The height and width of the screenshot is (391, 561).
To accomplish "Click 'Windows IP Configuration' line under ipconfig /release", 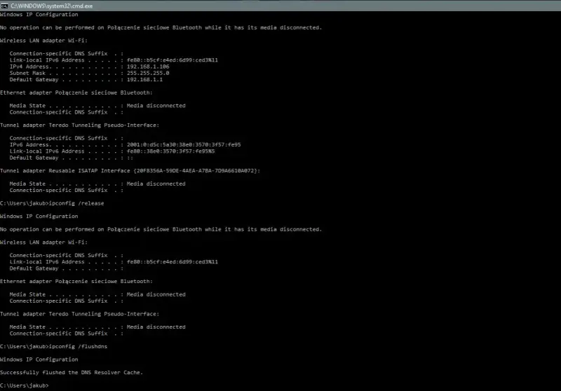I will pyautogui.click(x=39, y=217).
